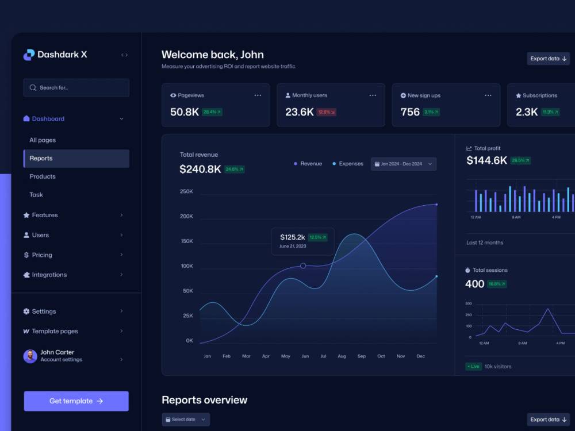Screen dimensions: 575x431
Task: Expand the Integrations submenu chevron
Action: (x=121, y=275)
